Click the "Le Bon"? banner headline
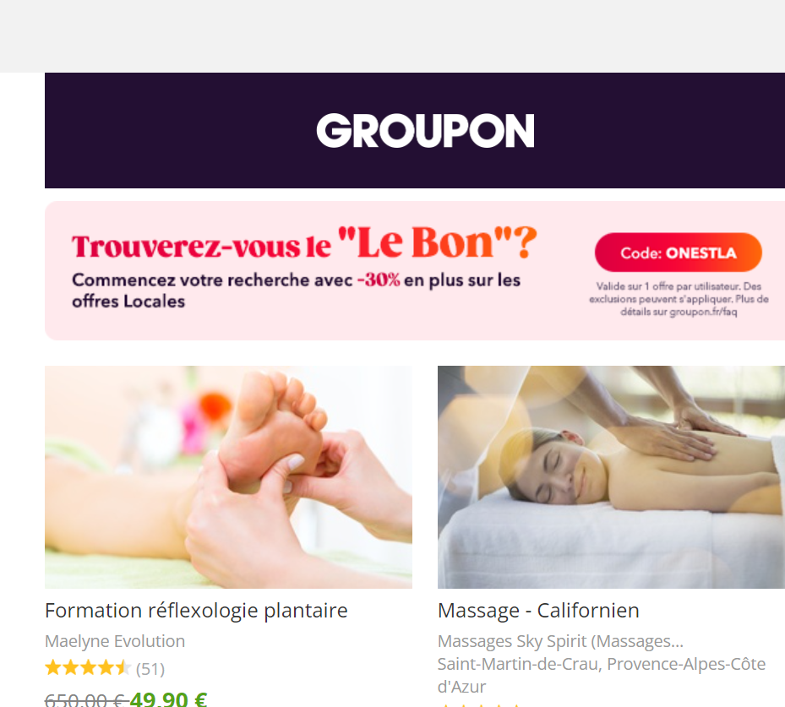The image size is (785, 707). click(437, 242)
